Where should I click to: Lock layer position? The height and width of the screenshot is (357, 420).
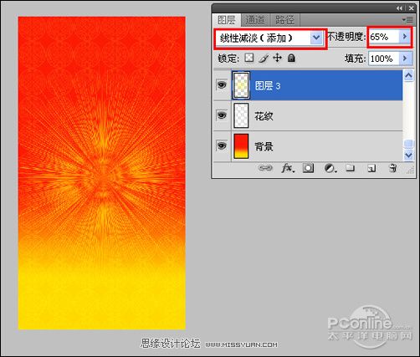(x=277, y=58)
